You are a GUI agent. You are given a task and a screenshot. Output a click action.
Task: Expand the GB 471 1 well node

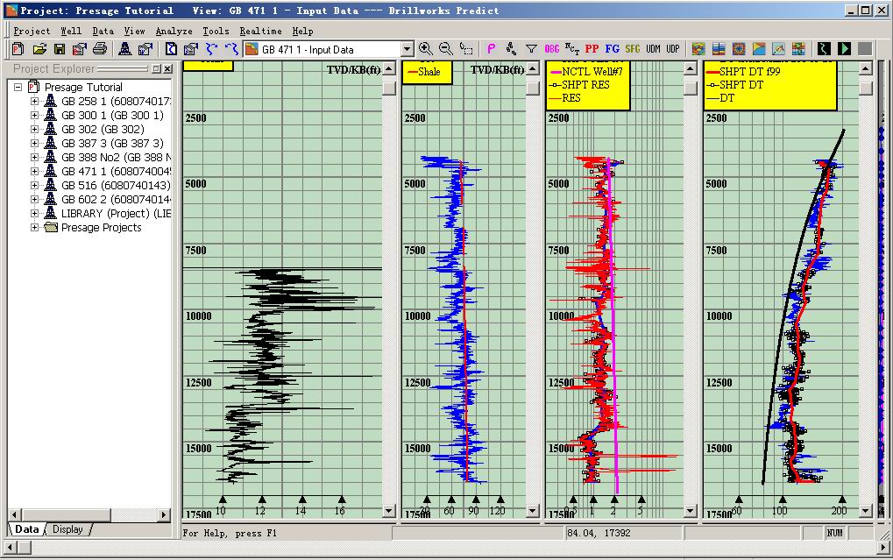click(35, 172)
